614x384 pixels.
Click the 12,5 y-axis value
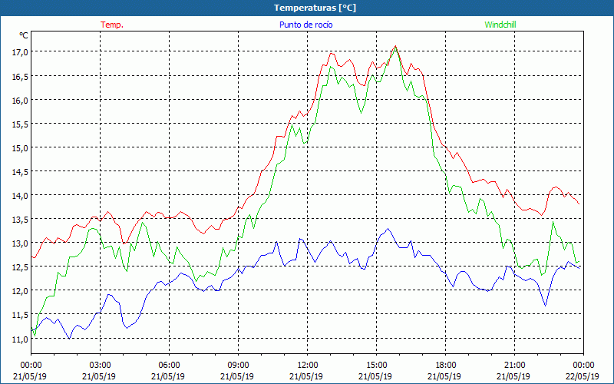pos(20,267)
